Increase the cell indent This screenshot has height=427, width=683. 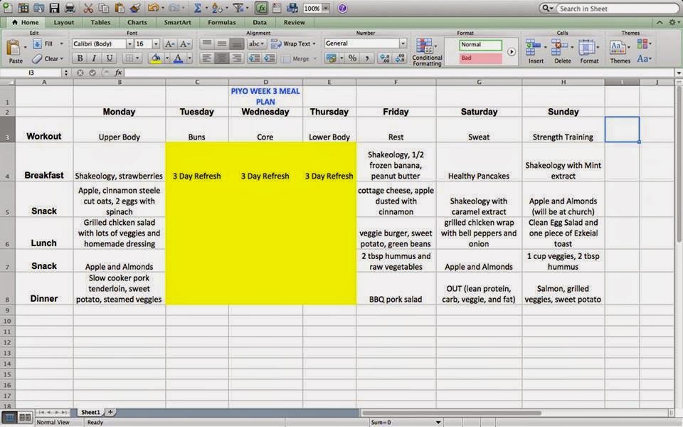270,58
